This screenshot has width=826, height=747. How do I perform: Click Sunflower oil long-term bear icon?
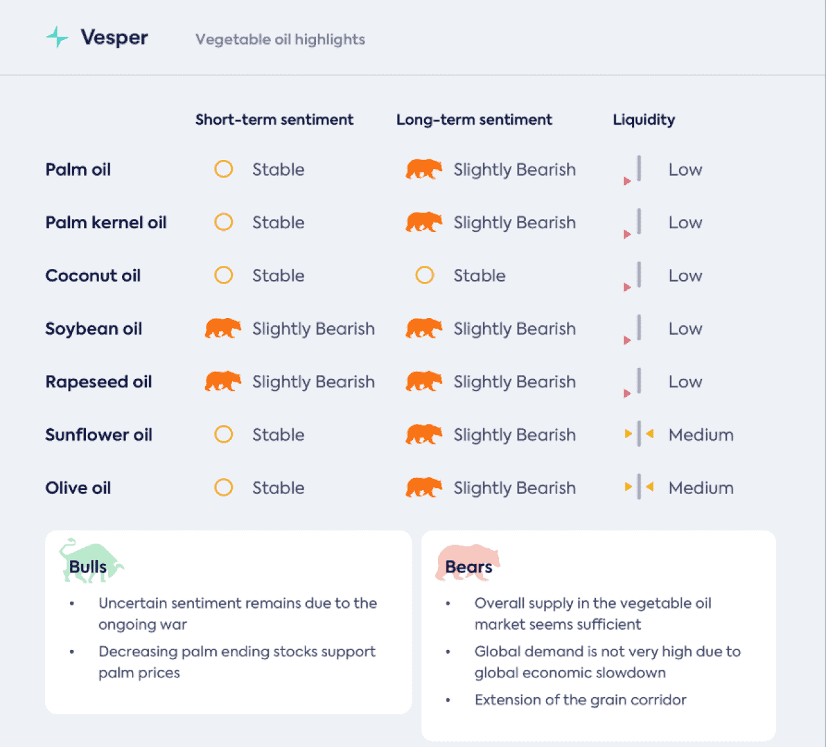(423, 434)
